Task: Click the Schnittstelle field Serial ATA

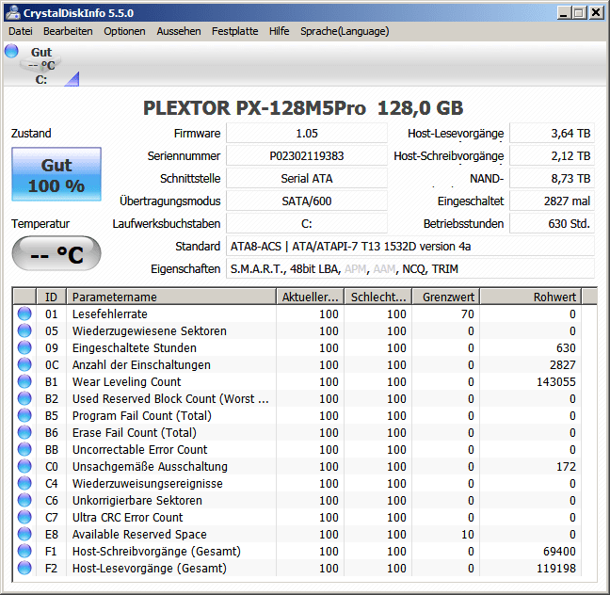Action: click(x=307, y=178)
